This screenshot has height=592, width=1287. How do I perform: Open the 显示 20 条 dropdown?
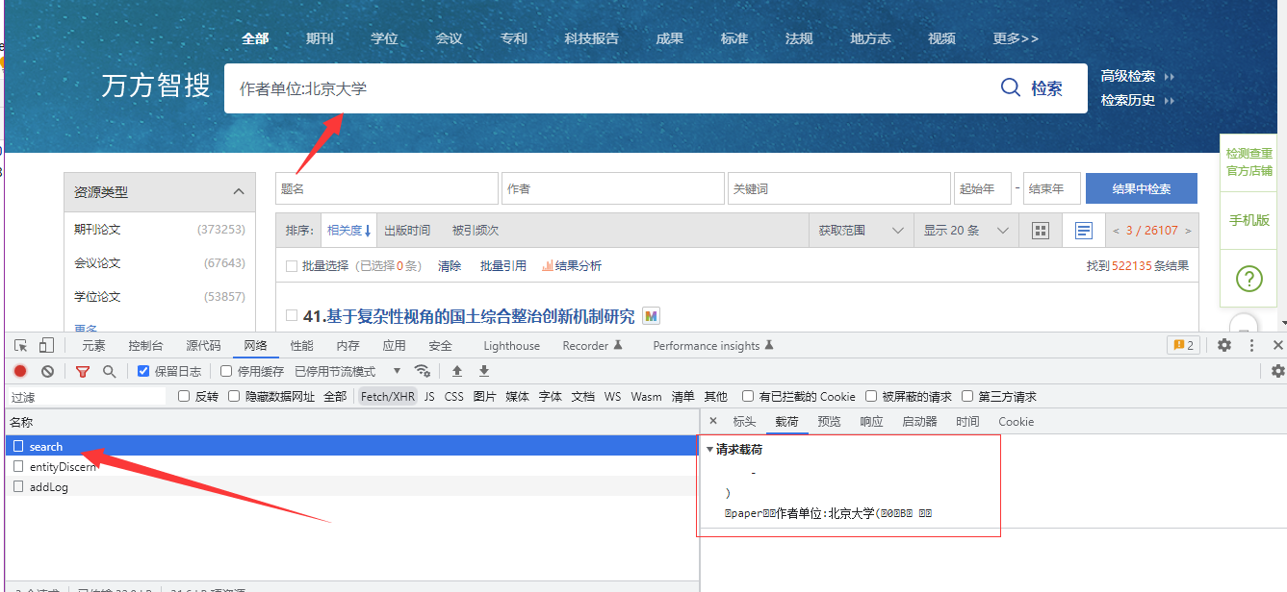point(965,231)
